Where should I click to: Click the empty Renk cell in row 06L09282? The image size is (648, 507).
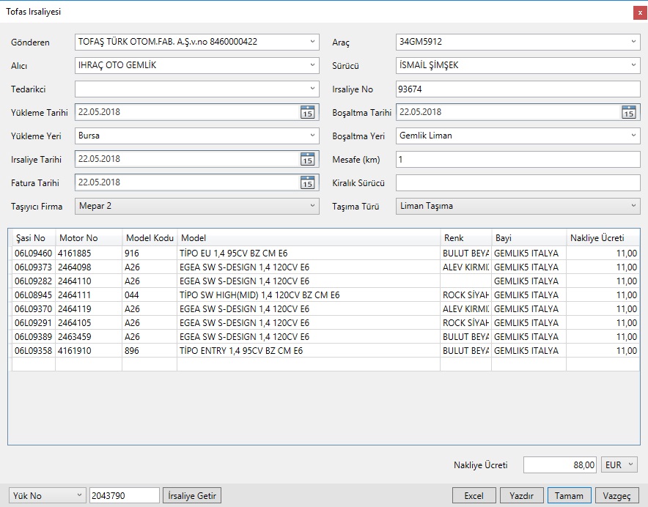(465, 281)
